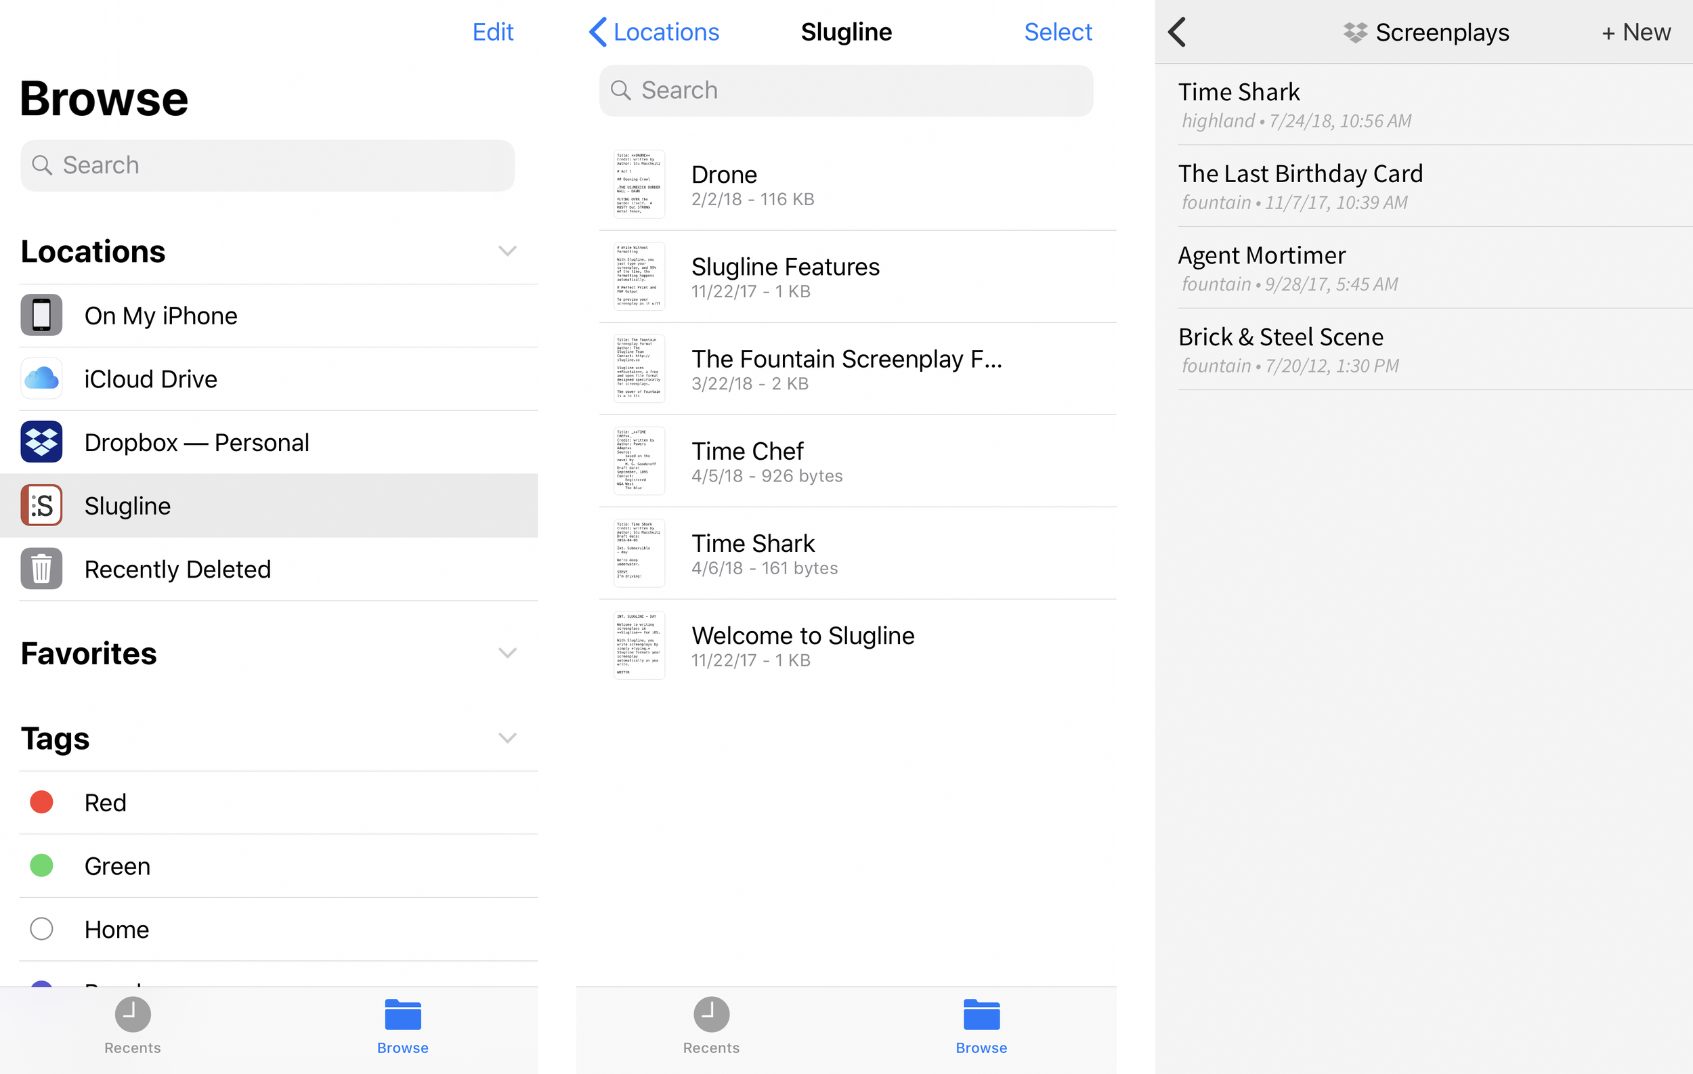Collapse the Locations section chevron
Screen dimensions: 1693x1074
(x=508, y=251)
